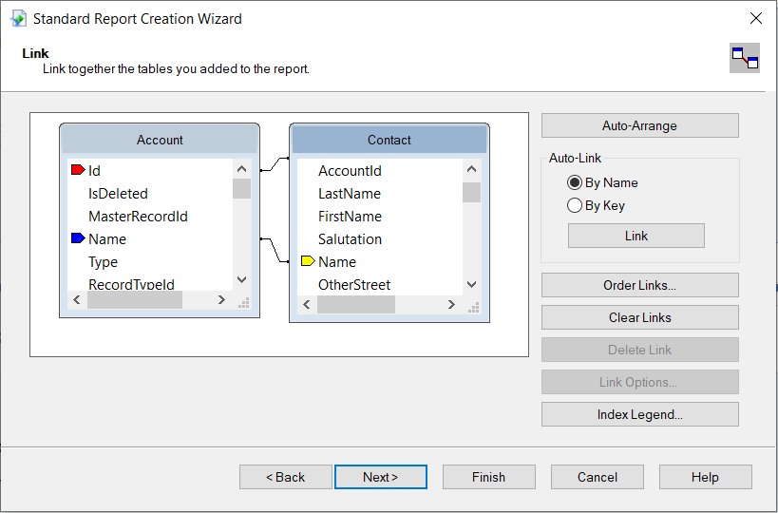Click the Clear Links button
The height and width of the screenshot is (513, 778).
pyautogui.click(x=639, y=317)
